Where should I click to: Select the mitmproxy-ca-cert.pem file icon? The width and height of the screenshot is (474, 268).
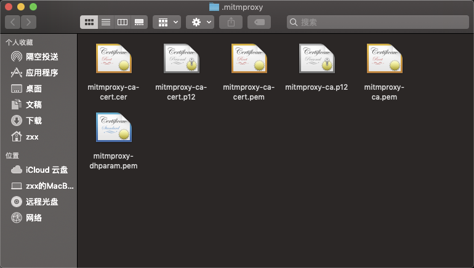(x=249, y=58)
